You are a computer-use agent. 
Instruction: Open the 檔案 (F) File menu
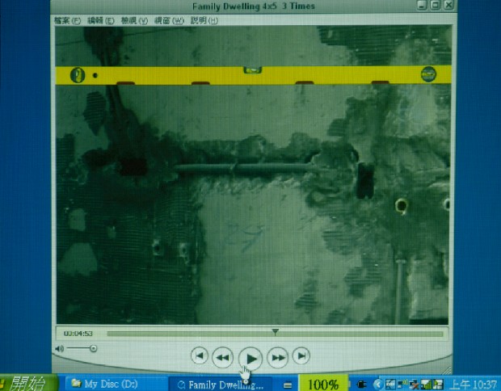pyautogui.click(x=65, y=20)
